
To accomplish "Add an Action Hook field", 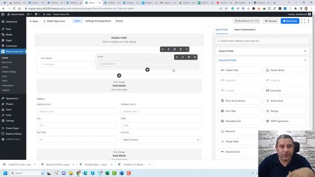I will point(284,101).
